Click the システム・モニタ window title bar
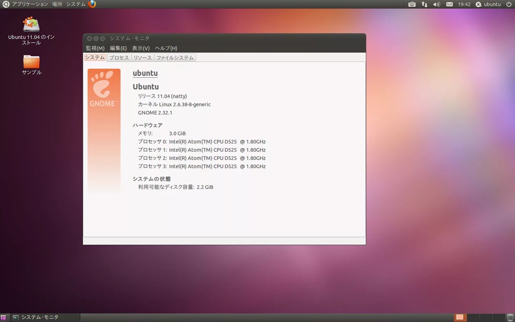 coord(224,38)
